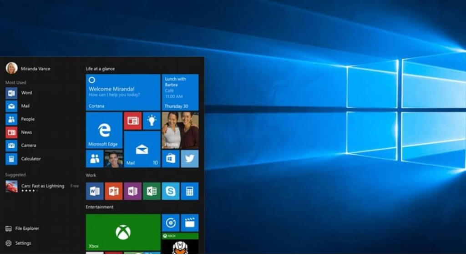
Task: Open the Twitter bird tile
Action: coord(190,159)
